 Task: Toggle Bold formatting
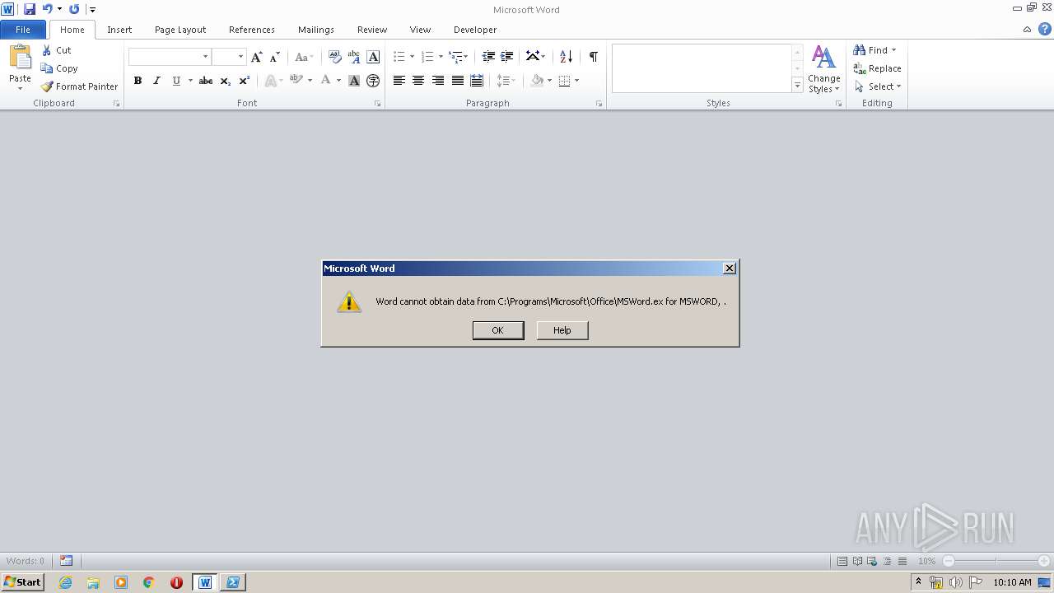(x=138, y=81)
